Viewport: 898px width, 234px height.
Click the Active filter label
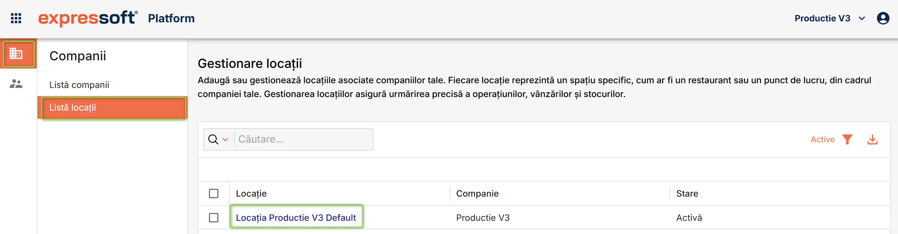click(x=822, y=139)
